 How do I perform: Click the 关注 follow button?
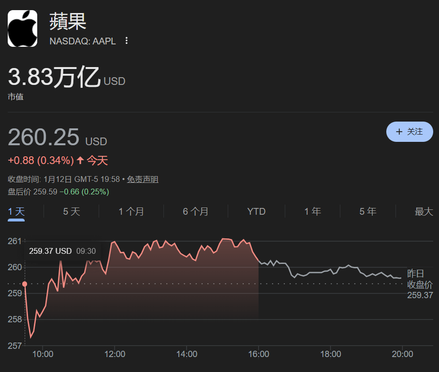[409, 132]
